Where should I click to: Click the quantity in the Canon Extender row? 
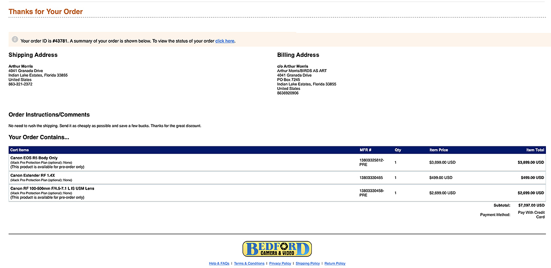click(x=395, y=178)
